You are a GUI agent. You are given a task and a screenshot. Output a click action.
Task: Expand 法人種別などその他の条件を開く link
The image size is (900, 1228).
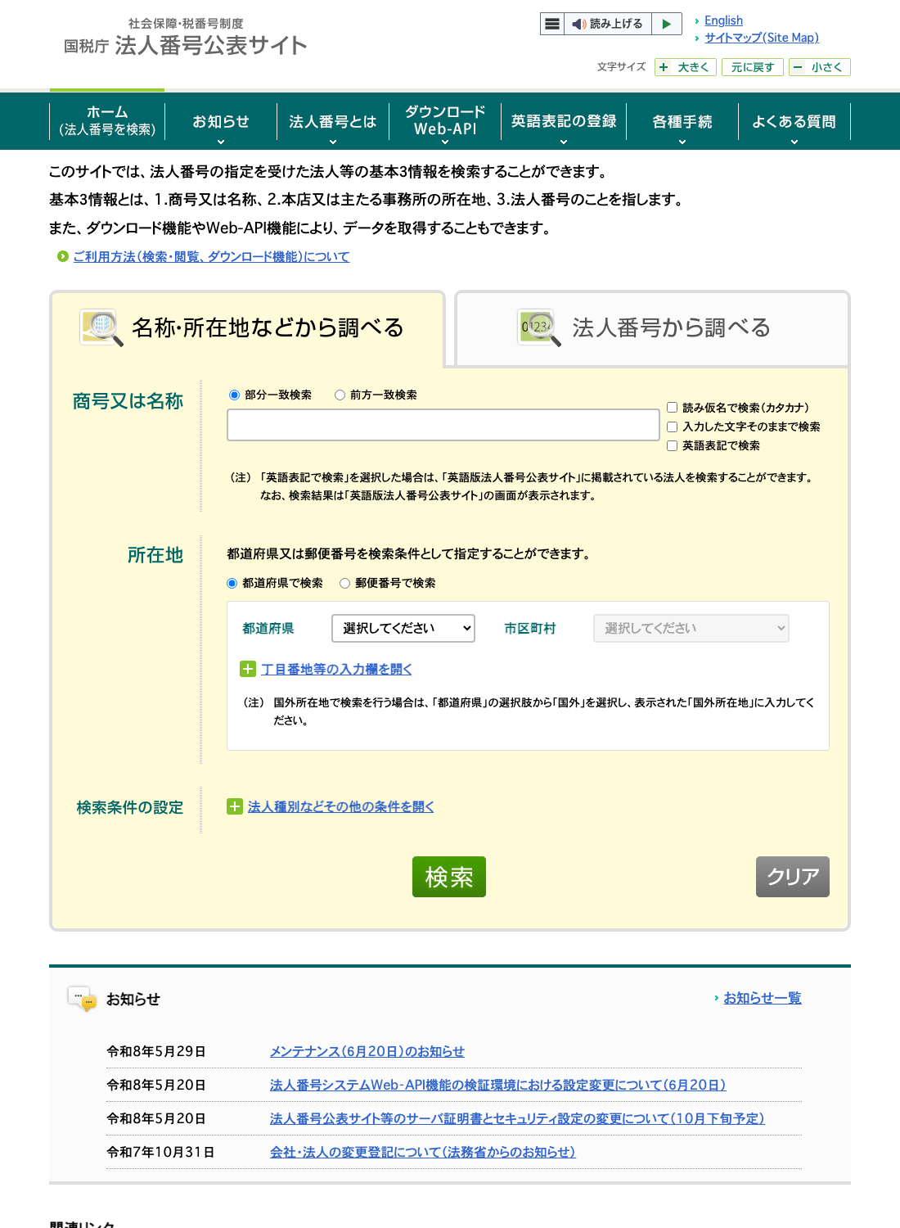pos(341,807)
